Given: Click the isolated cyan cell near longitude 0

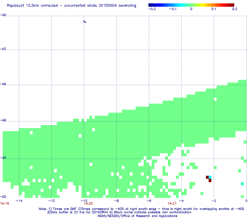Looking at the screenshot, I should 242,184.
